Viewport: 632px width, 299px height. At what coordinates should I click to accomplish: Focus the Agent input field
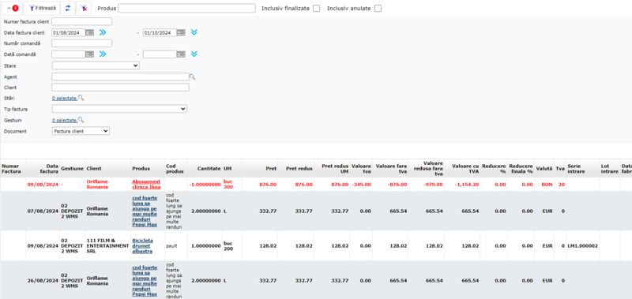pyautogui.click(x=120, y=77)
